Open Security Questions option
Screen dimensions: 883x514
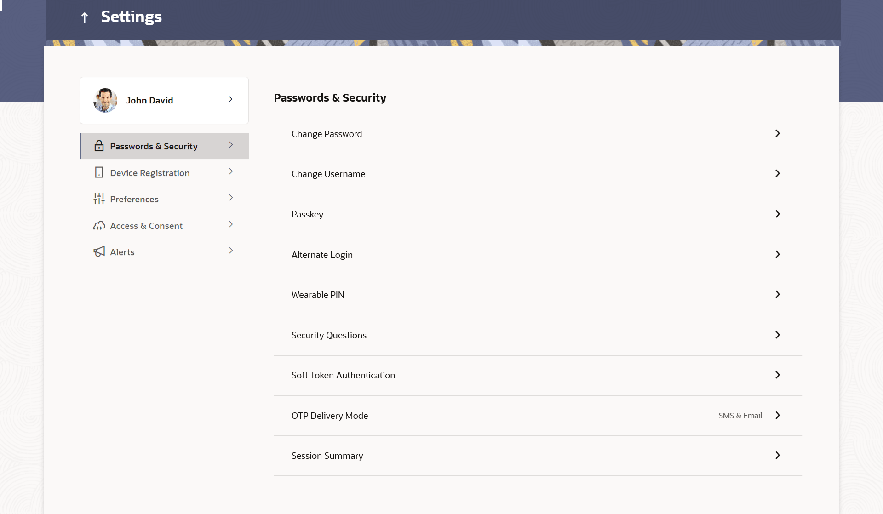pyautogui.click(x=329, y=335)
